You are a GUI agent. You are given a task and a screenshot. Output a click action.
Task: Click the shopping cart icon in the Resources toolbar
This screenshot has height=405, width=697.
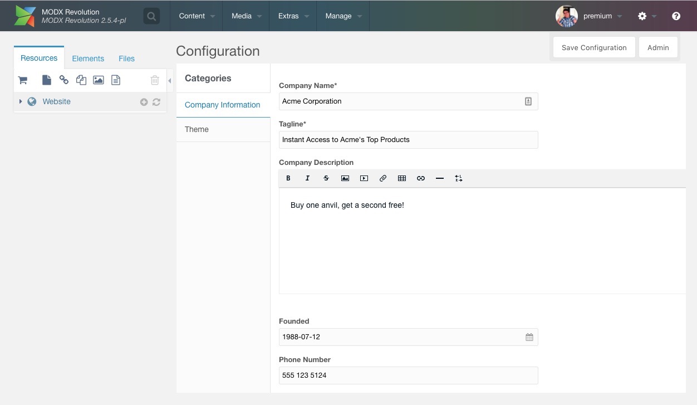pos(23,80)
